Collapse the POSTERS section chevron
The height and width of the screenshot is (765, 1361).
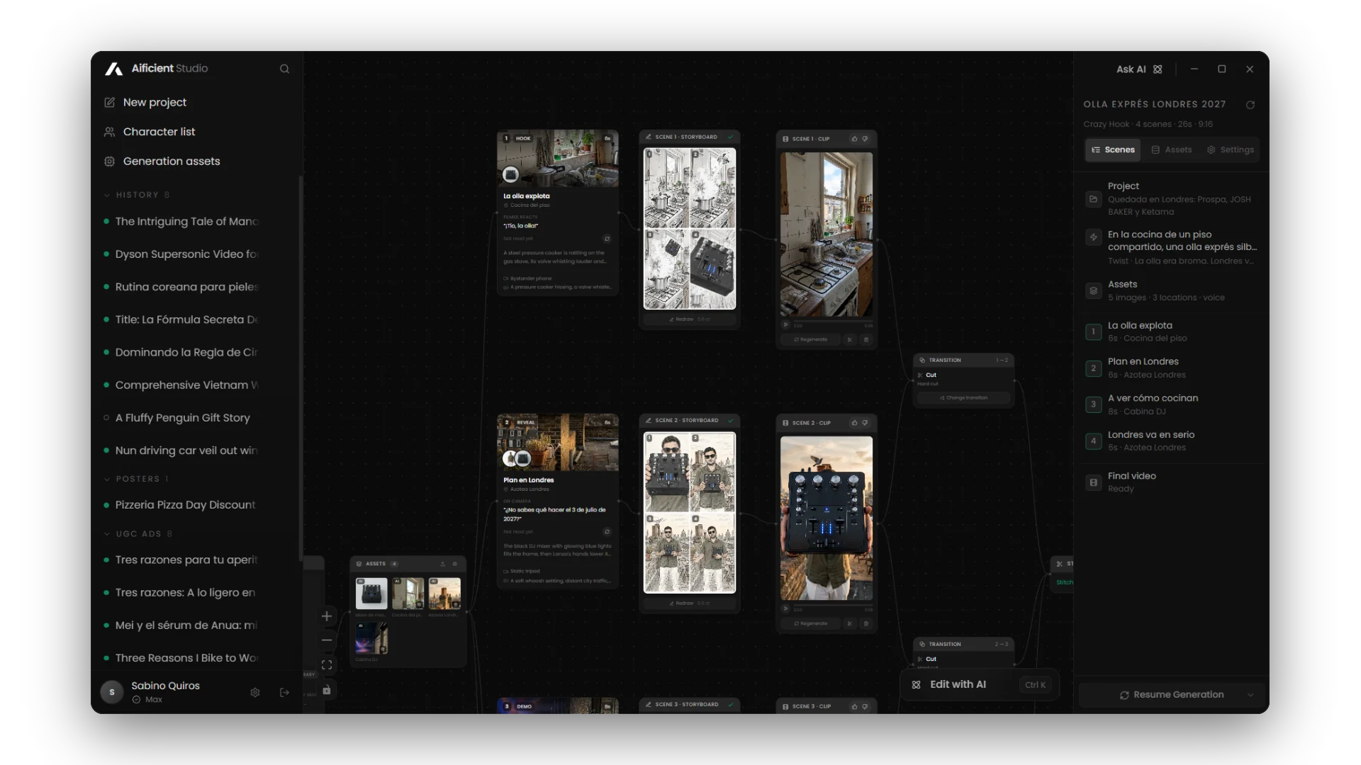(x=107, y=479)
